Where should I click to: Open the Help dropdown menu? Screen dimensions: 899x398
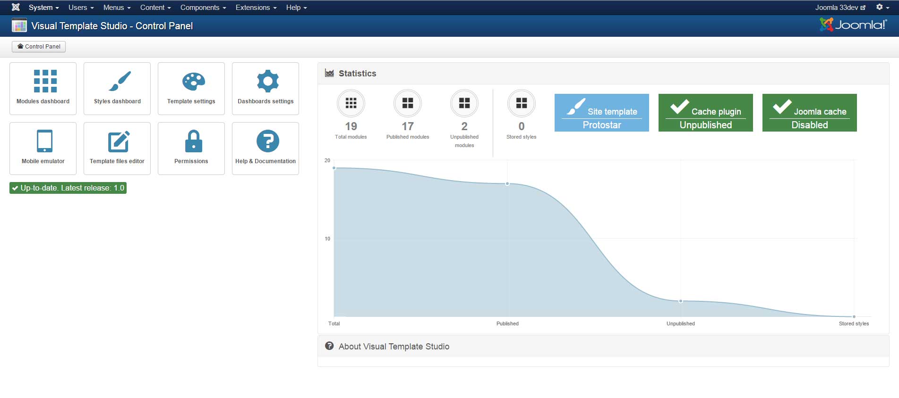point(296,8)
